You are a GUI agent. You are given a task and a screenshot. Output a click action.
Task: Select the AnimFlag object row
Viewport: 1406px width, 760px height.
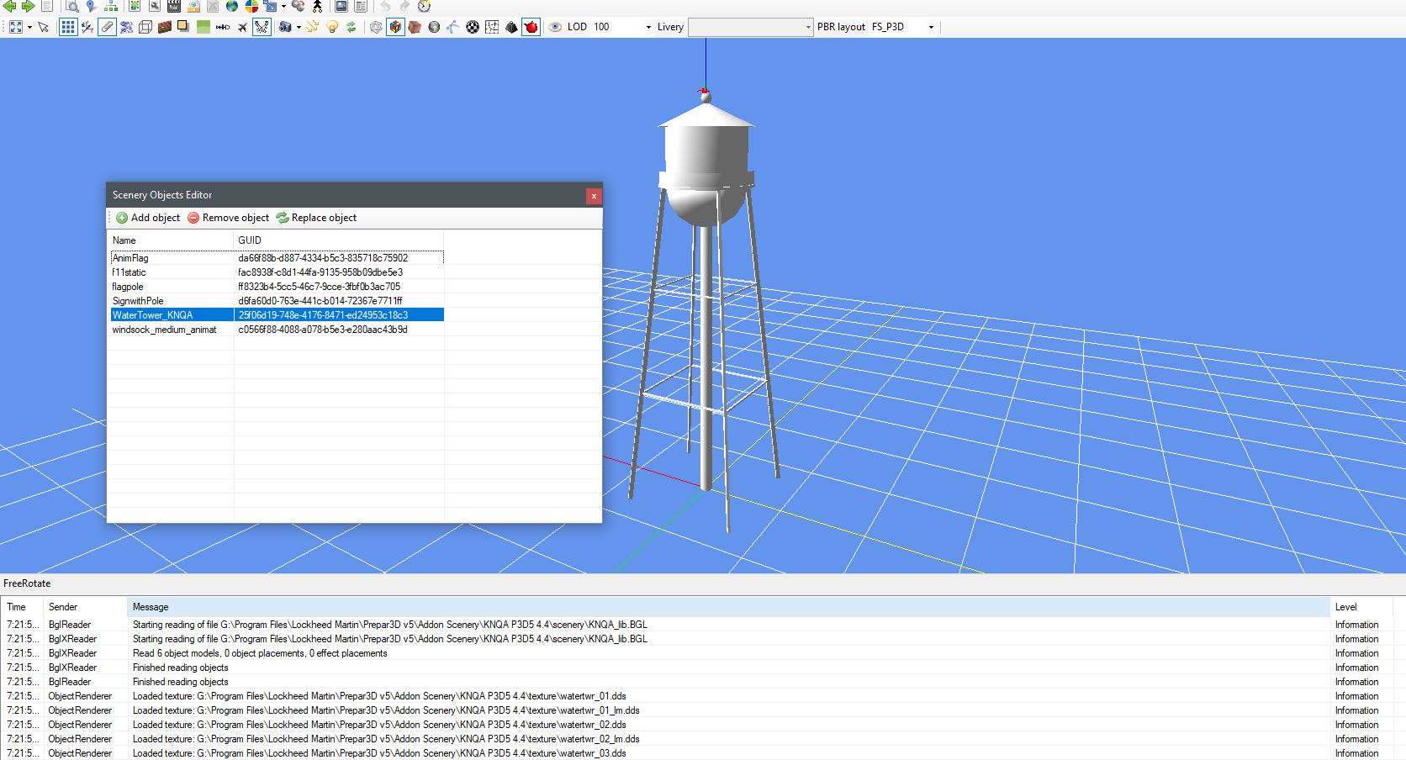coord(277,258)
